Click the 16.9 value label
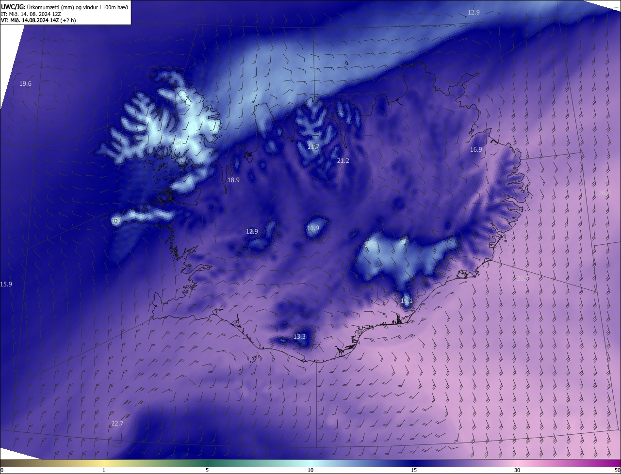The width and height of the screenshot is (621, 474). pyautogui.click(x=476, y=150)
